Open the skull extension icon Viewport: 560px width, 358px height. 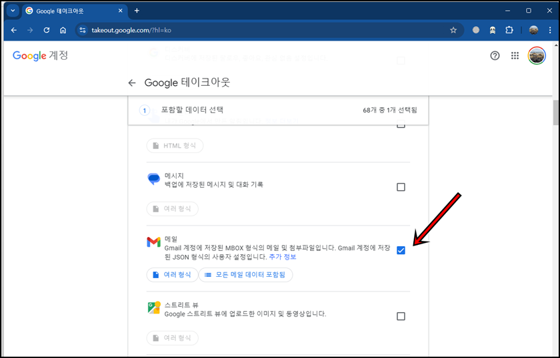pos(493,31)
